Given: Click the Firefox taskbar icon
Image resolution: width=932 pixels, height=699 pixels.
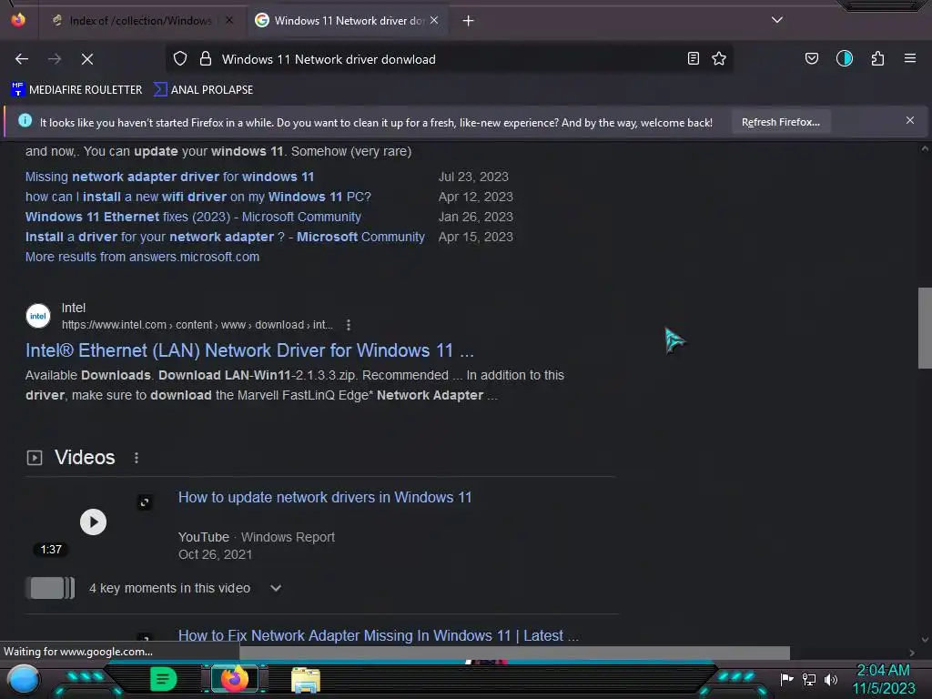Looking at the screenshot, I should (235, 679).
